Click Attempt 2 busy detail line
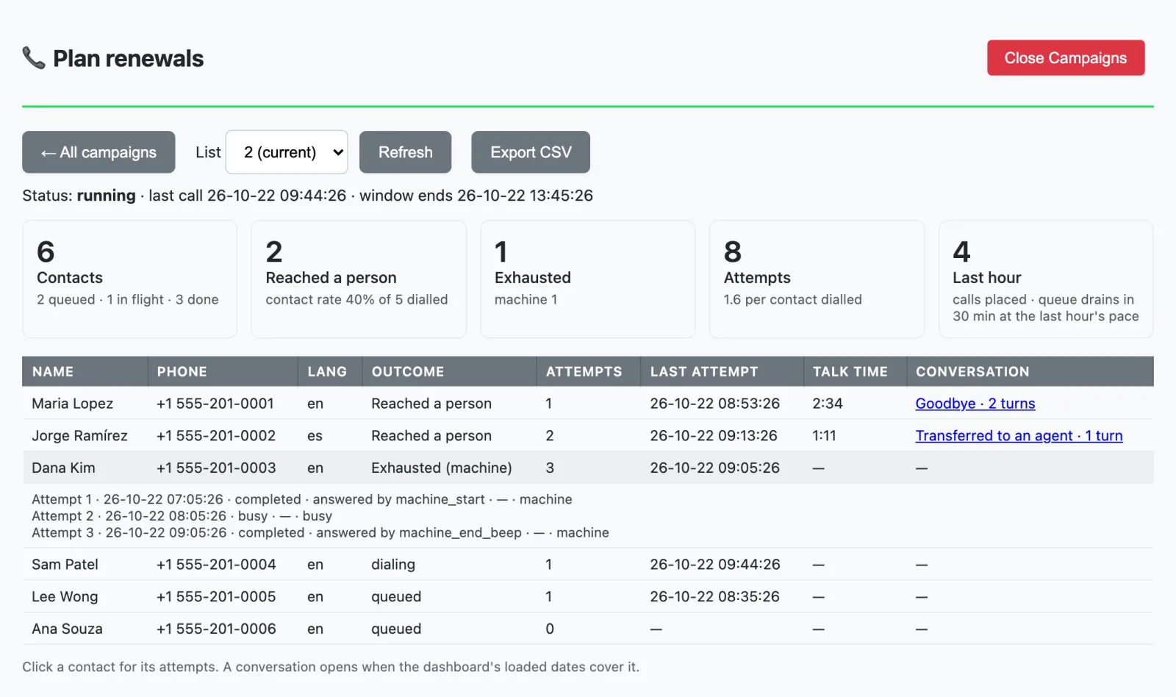Viewport: 1176px width, 697px height. point(182,516)
